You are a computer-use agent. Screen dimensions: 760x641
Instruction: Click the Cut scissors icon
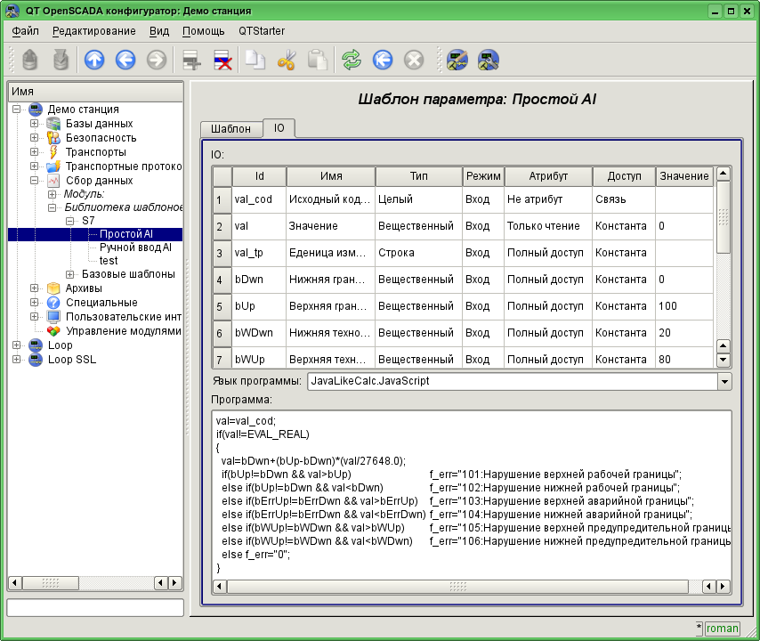(x=286, y=61)
